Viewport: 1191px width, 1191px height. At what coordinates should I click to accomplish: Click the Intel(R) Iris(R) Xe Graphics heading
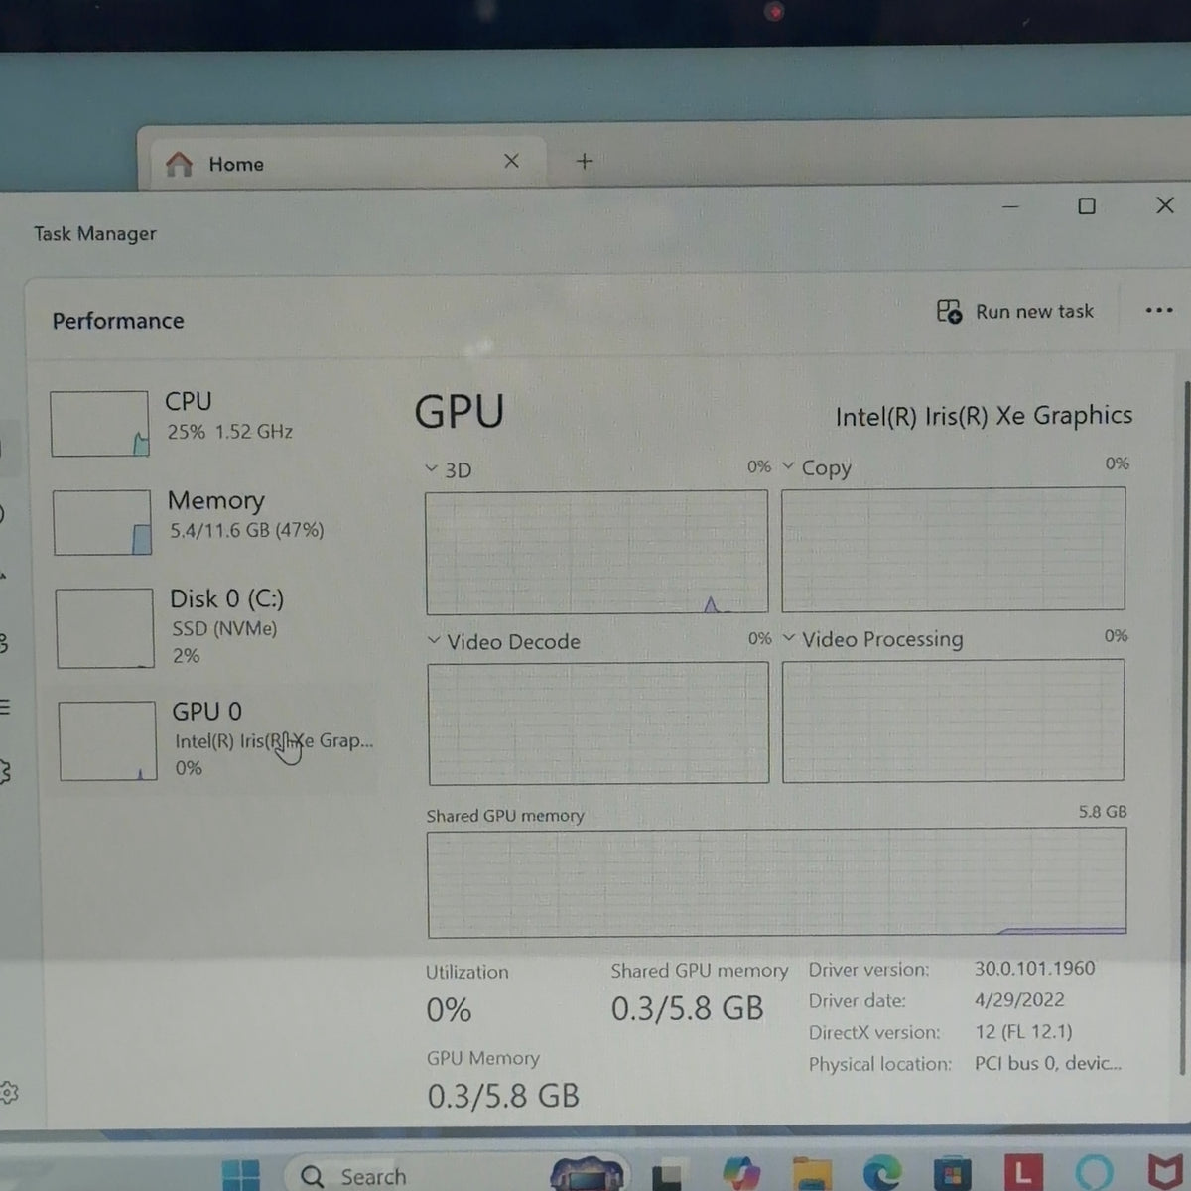click(984, 416)
